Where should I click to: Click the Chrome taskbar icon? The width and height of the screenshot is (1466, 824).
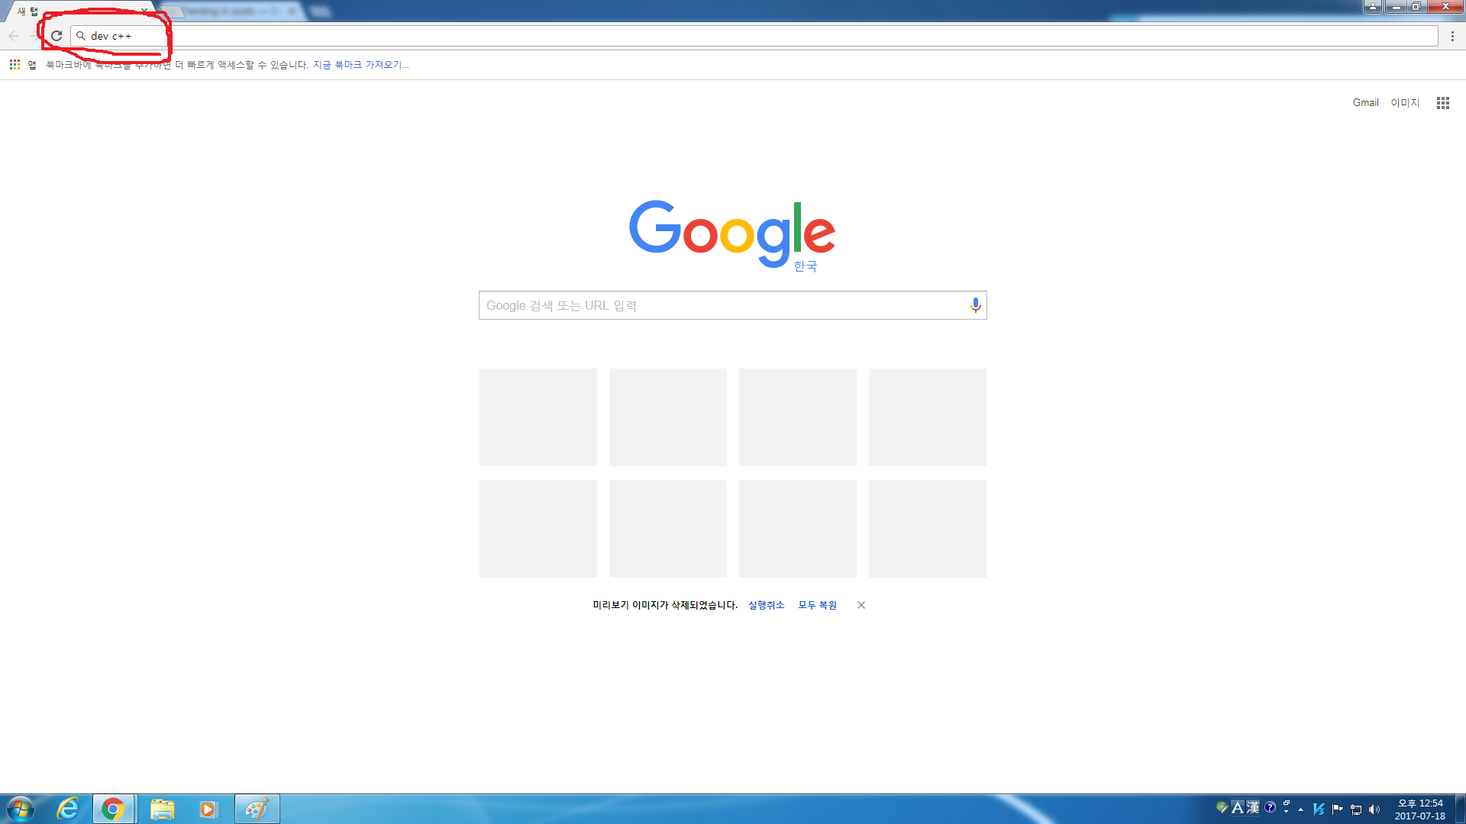coord(113,809)
